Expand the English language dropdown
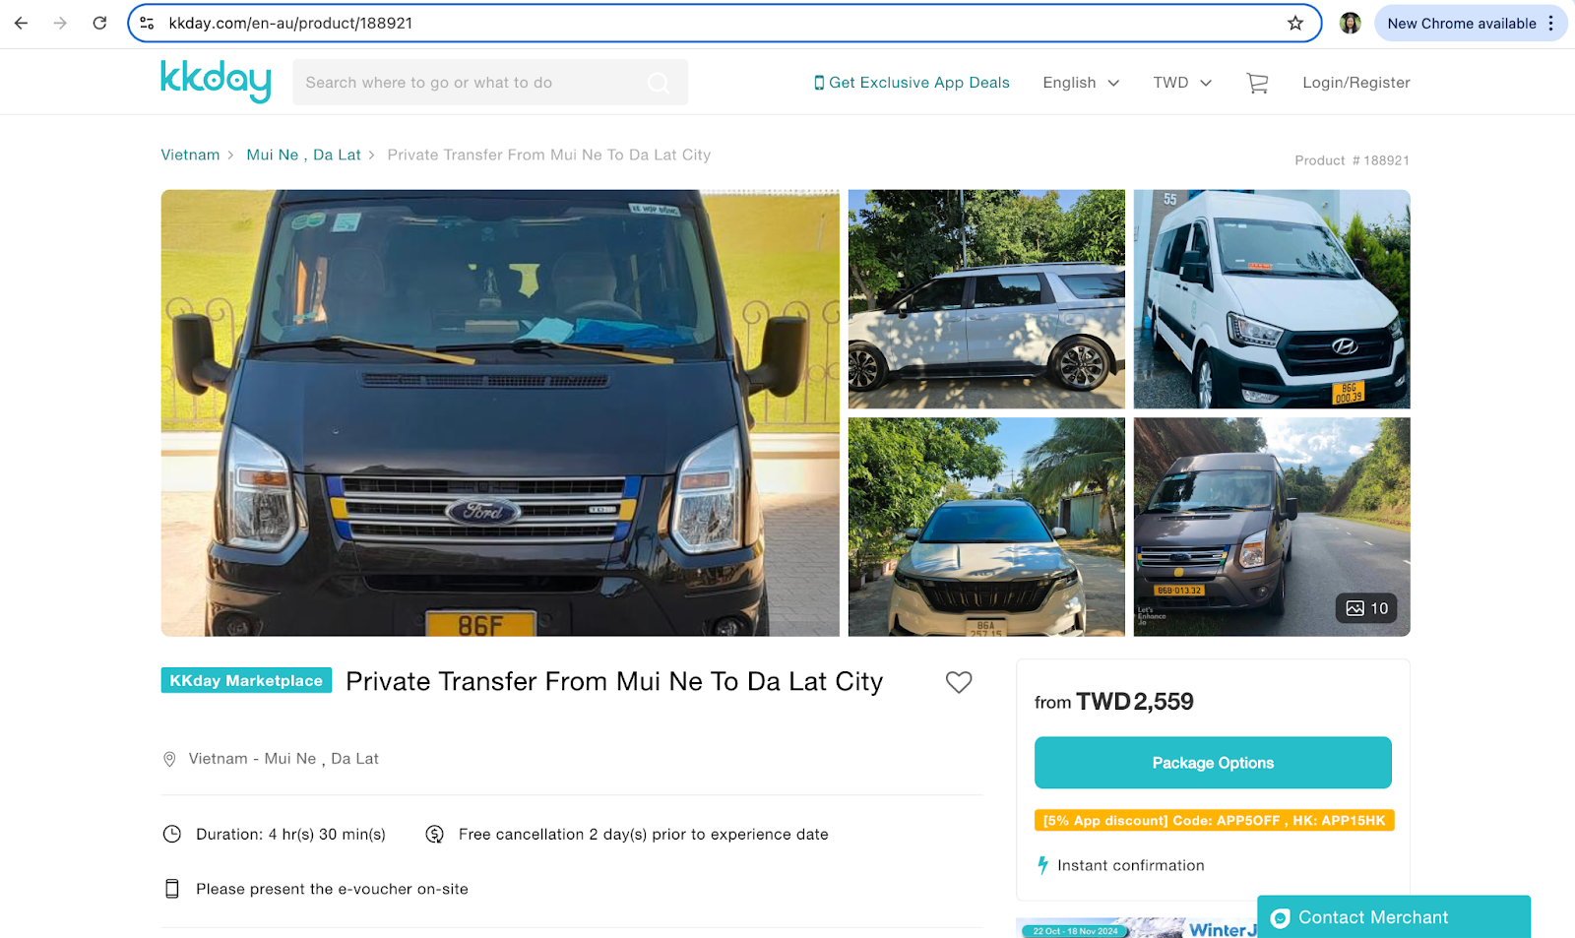 (1081, 83)
